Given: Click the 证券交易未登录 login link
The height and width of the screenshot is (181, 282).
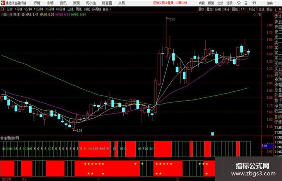Looking at the screenshot, I should pos(163,3).
